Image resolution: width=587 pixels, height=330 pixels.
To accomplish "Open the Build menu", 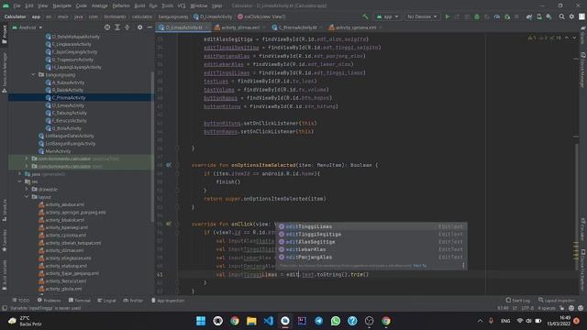I will pos(139,5).
